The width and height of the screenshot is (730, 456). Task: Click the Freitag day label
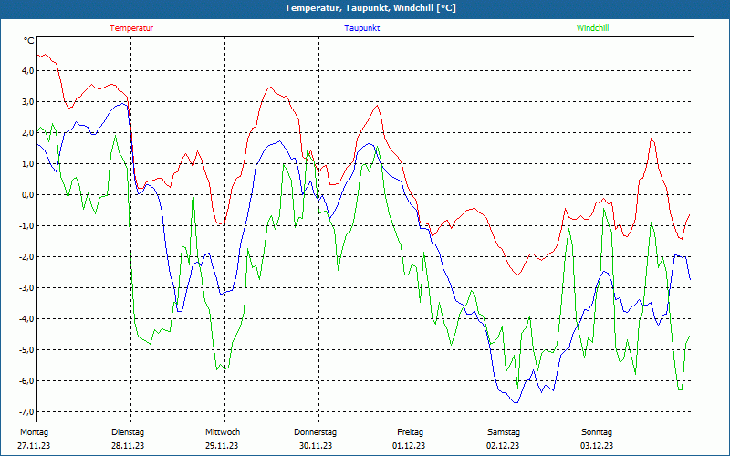(410, 432)
